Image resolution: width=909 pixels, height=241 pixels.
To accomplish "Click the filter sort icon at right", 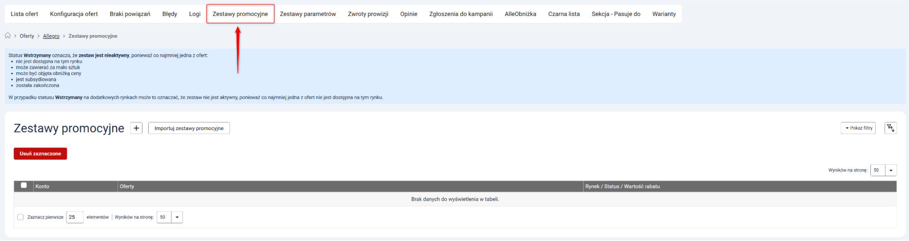I will (890, 128).
